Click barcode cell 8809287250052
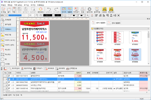This screenshot has height=100, width=151. [x=23, y=85]
